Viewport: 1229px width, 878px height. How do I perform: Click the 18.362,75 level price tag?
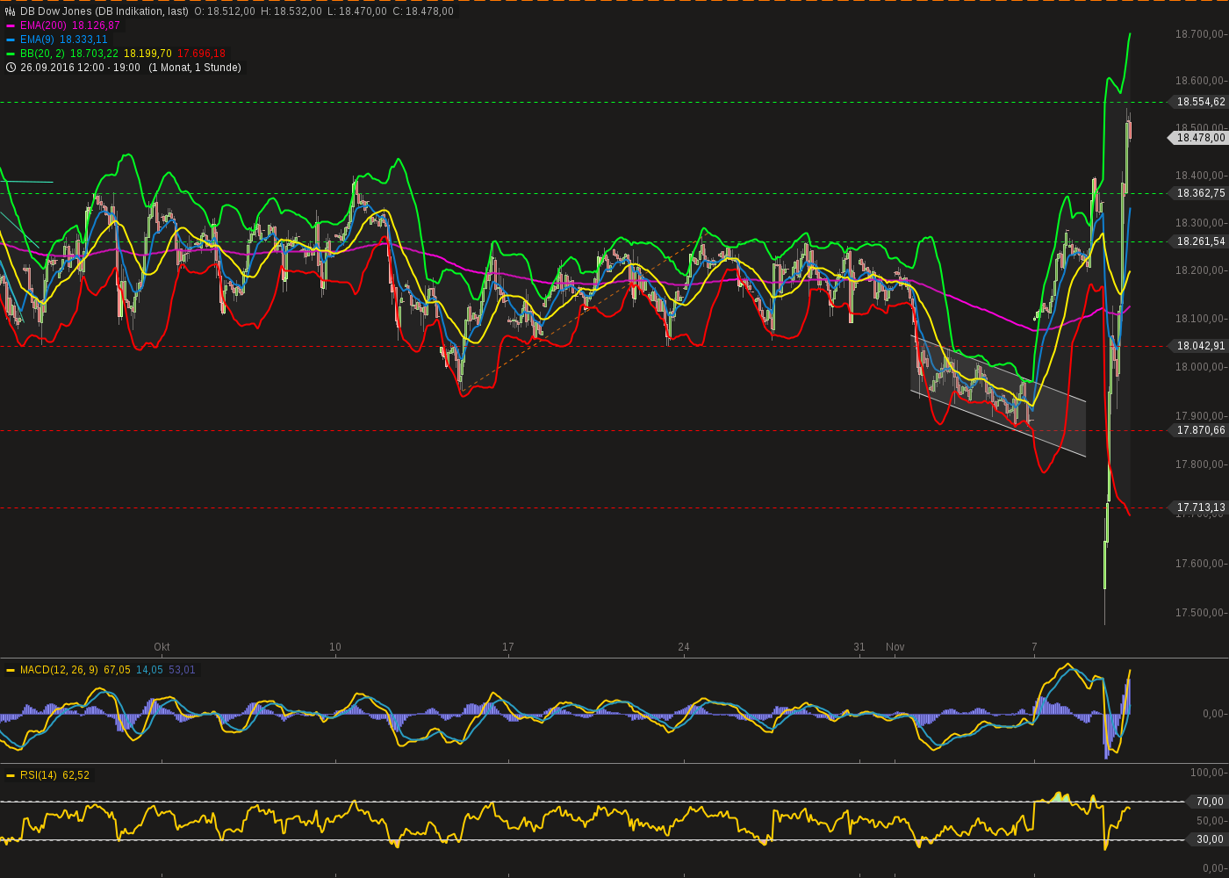(x=1200, y=193)
